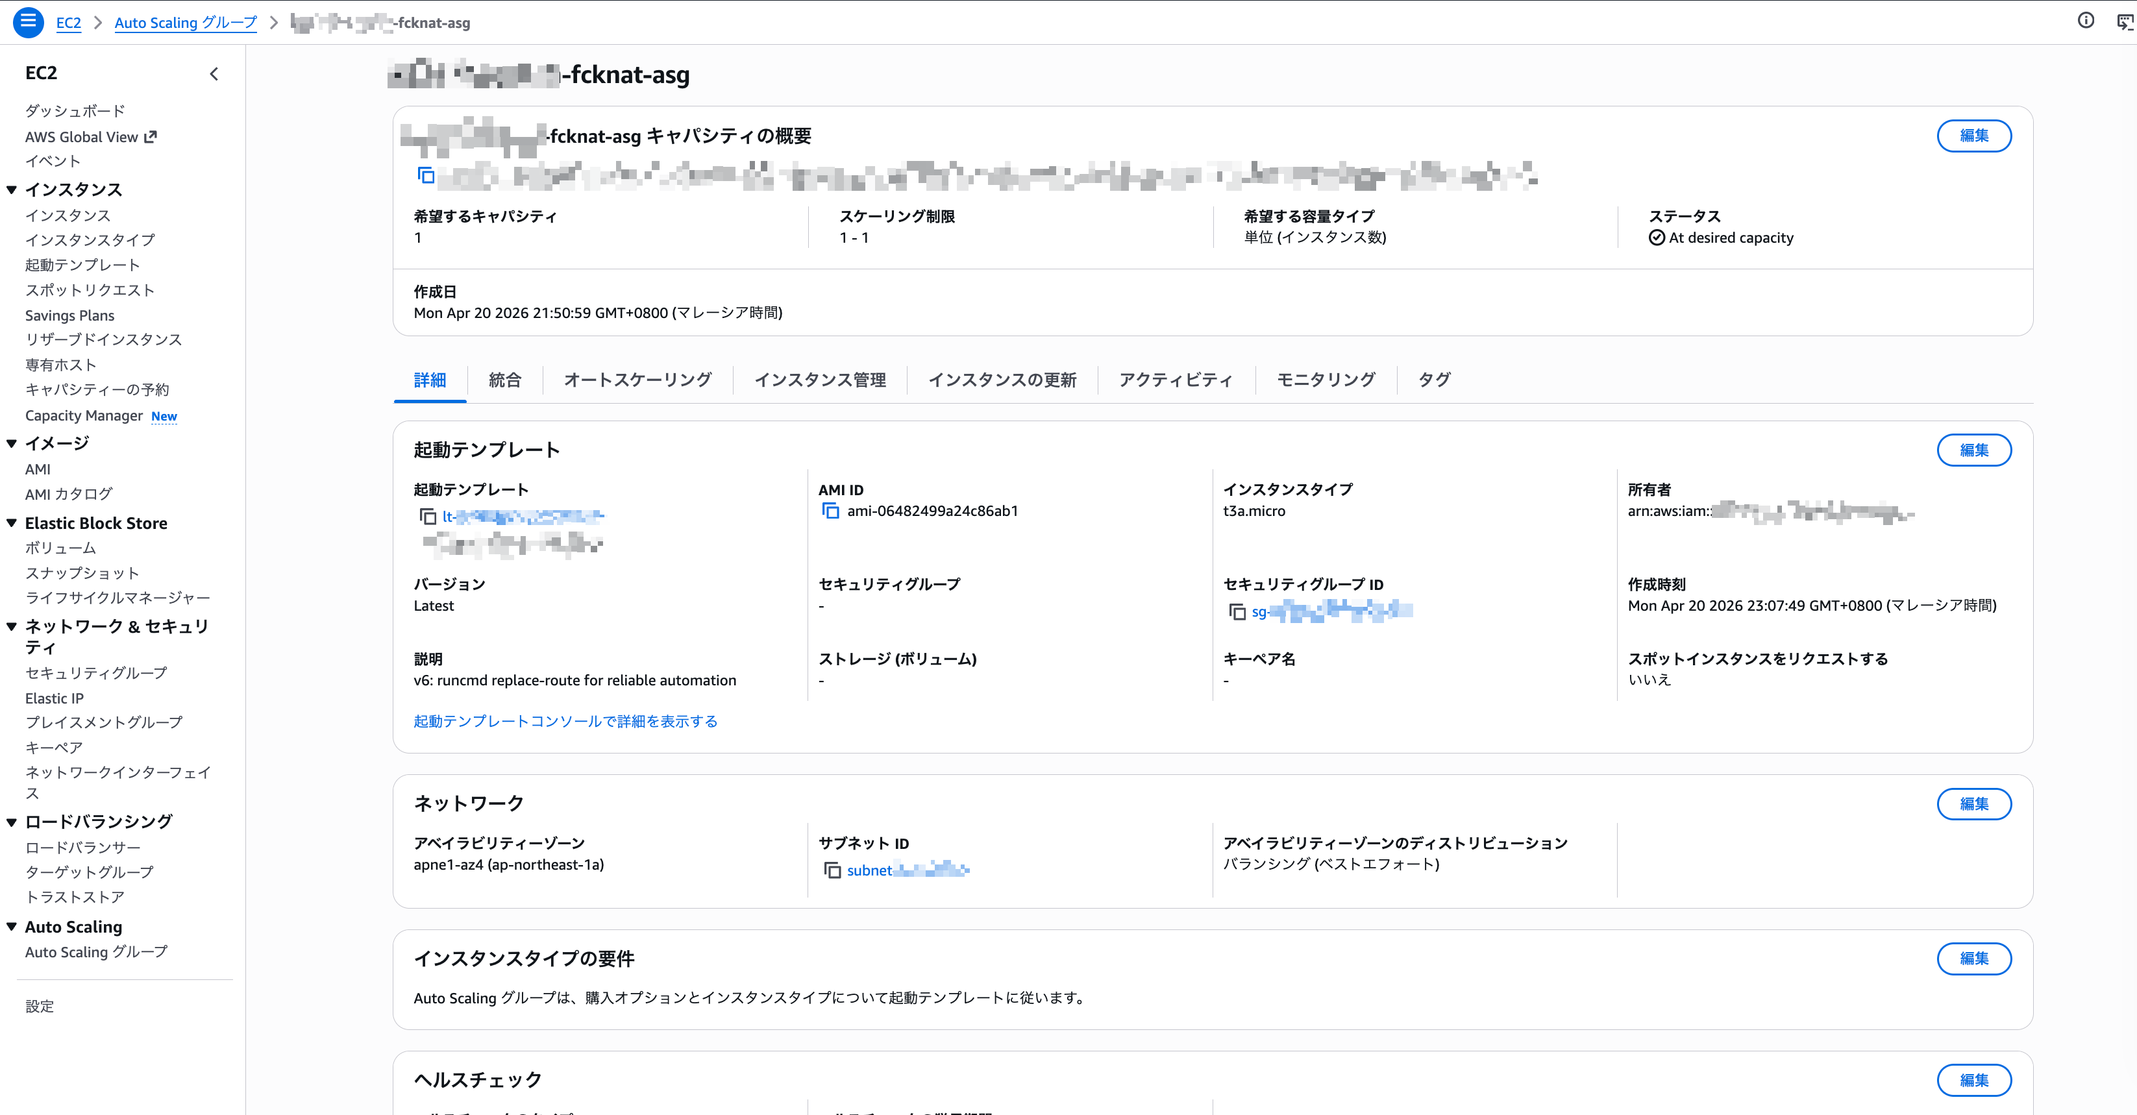Open Savings Plans in the sidebar
Image resolution: width=2137 pixels, height=1115 pixels.
[69, 315]
